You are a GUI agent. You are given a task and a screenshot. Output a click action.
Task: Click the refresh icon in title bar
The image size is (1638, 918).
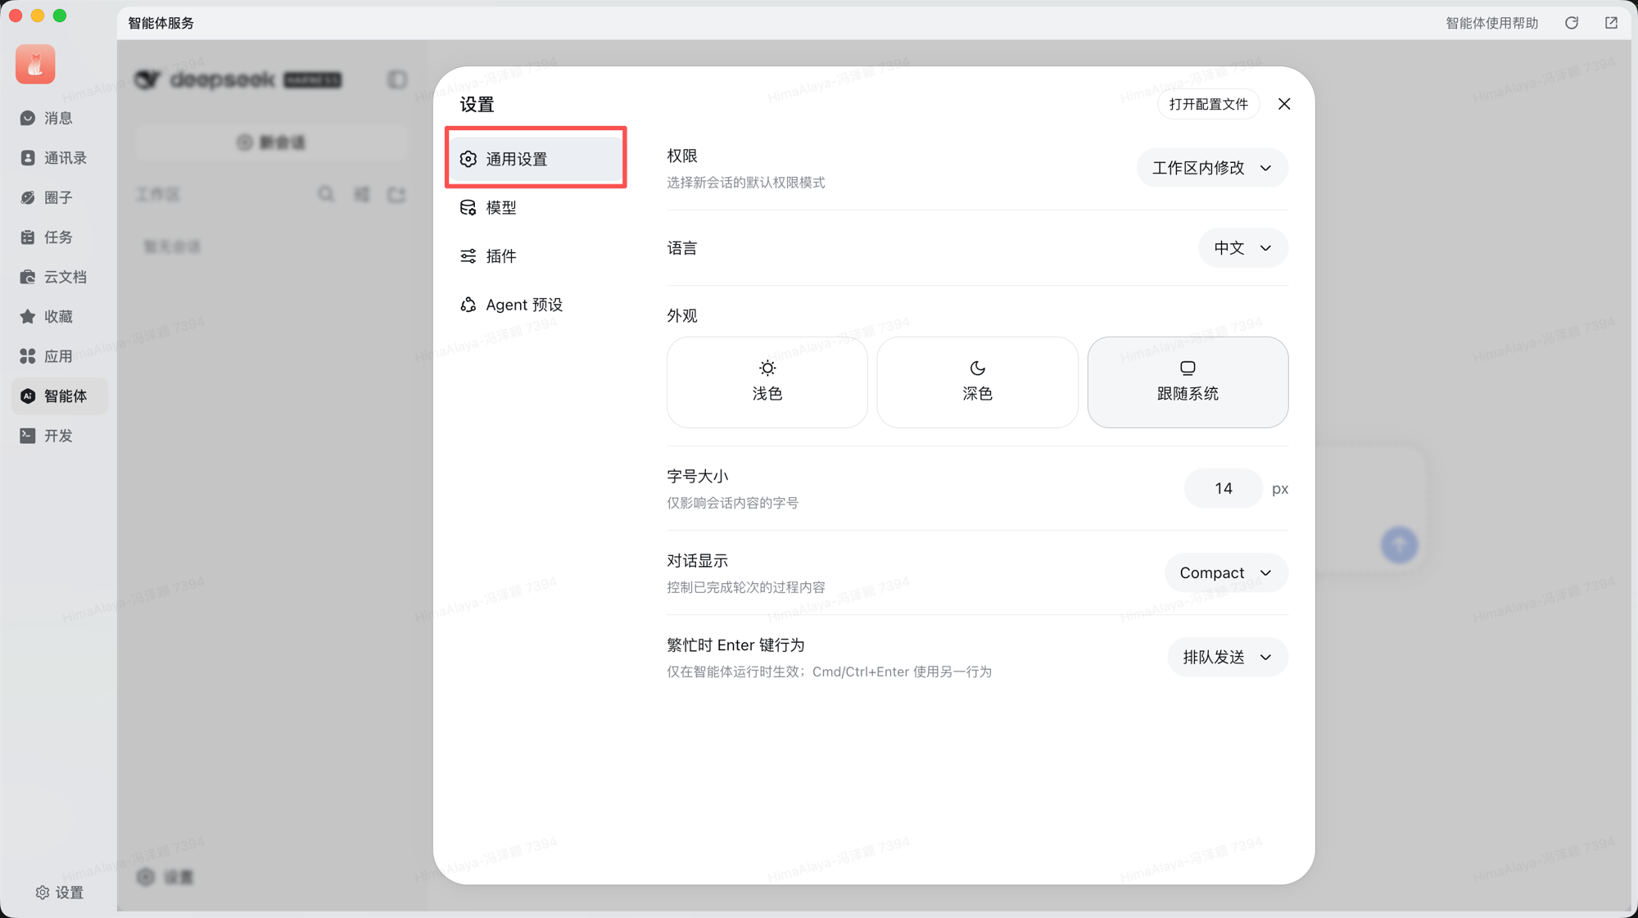pyautogui.click(x=1572, y=23)
